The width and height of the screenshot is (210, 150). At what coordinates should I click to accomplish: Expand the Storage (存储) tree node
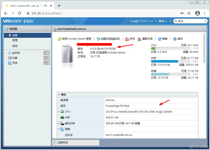coord(7,58)
